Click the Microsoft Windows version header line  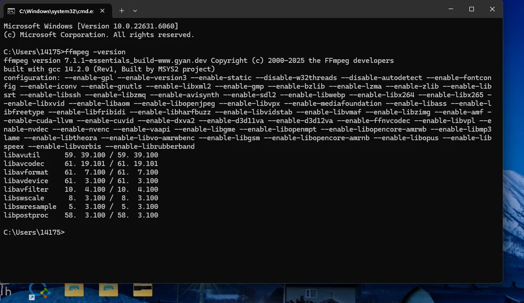click(x=91, y=26)
